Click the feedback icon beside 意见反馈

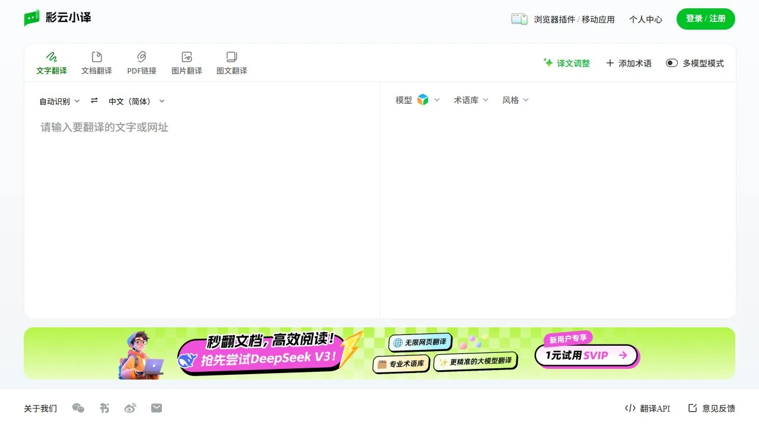click(692, 408)
